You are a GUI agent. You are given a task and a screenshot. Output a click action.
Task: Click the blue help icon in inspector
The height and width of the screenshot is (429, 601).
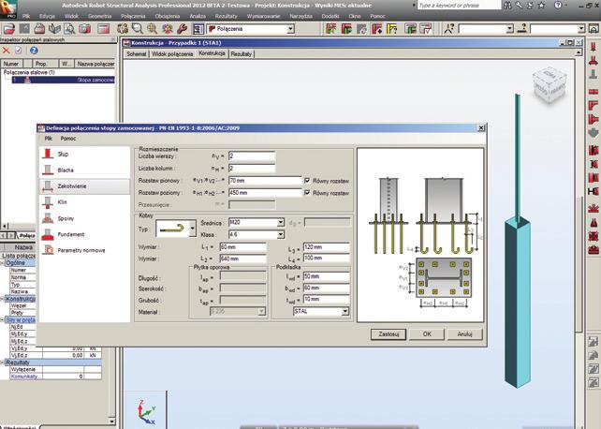pos(34,51)
